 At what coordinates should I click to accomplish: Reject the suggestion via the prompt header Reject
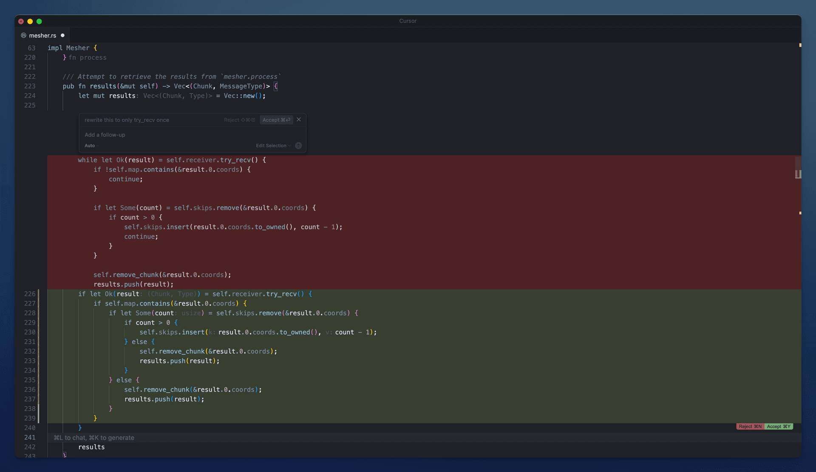pos(231,119)
